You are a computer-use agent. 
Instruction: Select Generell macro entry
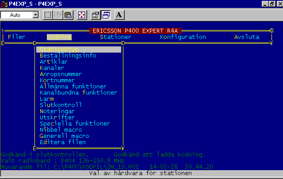tap(64, 136)
